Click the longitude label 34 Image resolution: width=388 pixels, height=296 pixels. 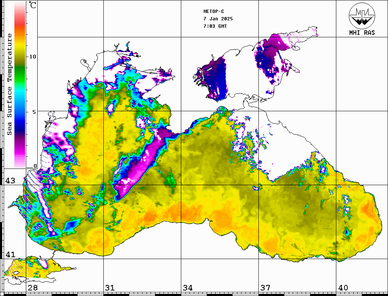point(188,288)
